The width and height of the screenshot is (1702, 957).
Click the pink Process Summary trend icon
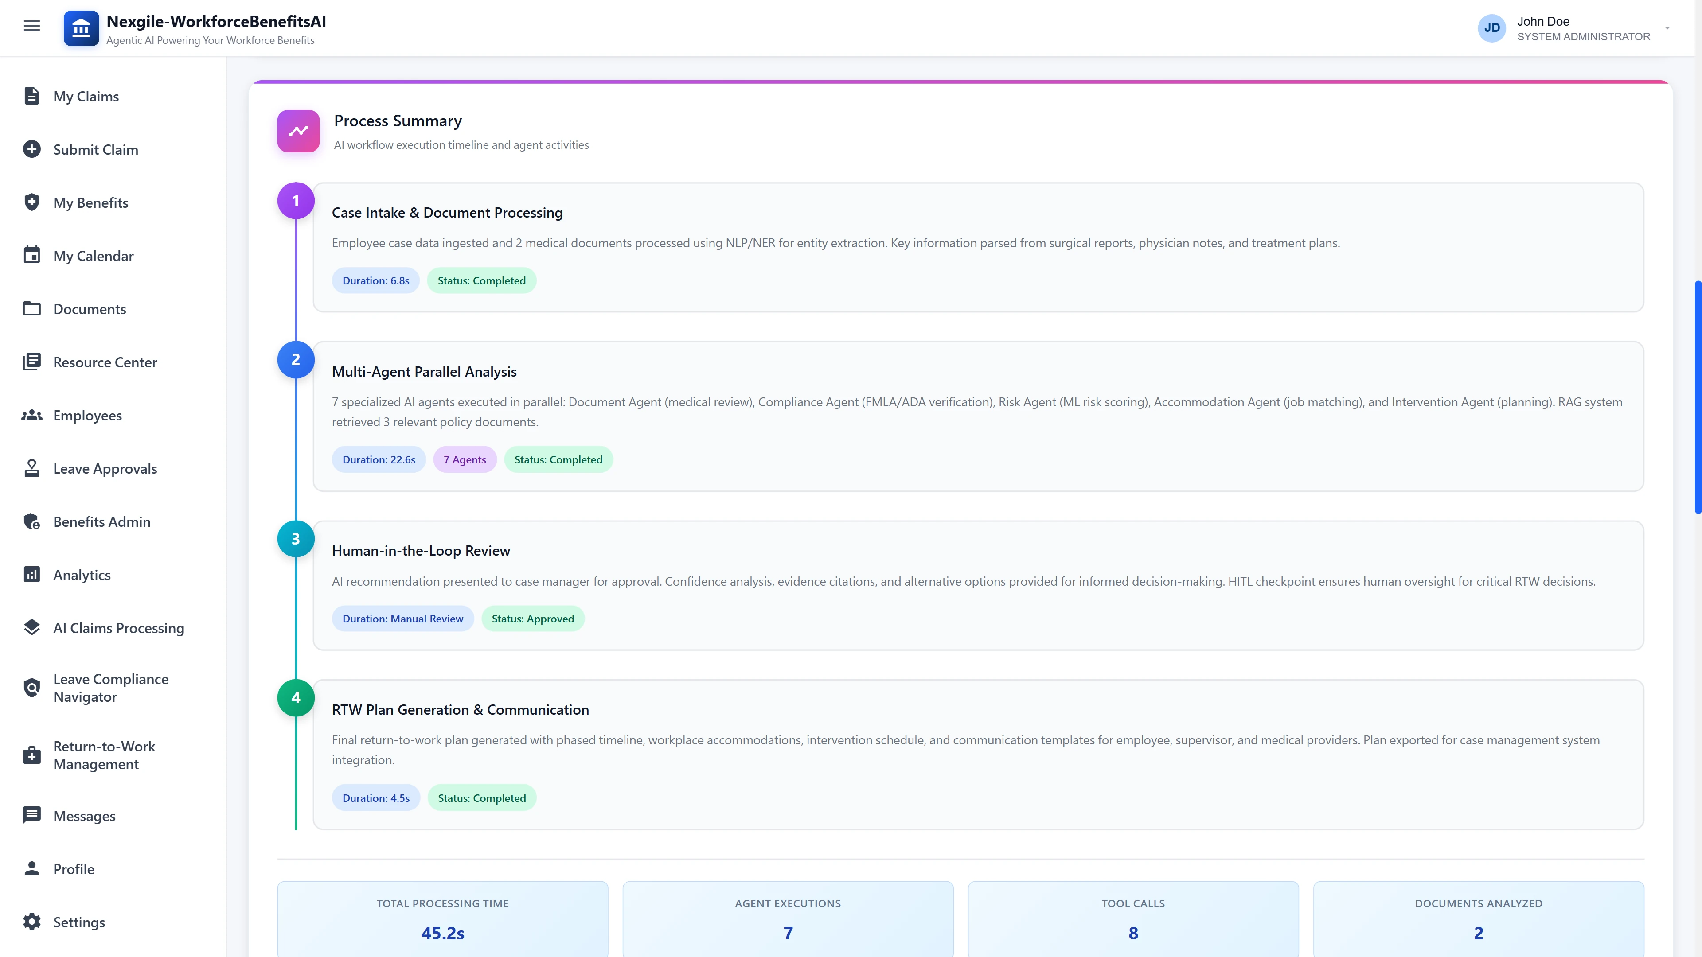[x=298, y=131]
